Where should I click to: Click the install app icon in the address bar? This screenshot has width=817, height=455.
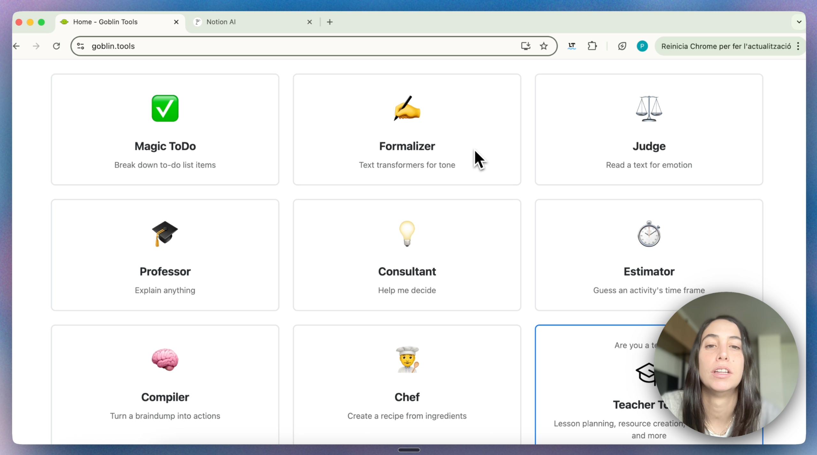tap(525, 46)
